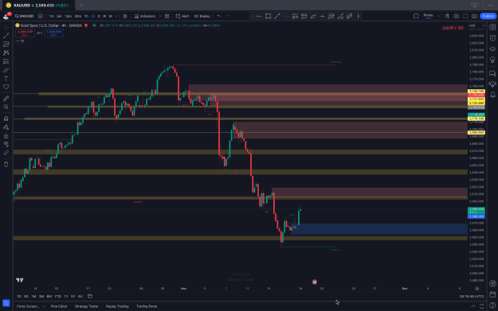Open the notifications bell icon
The image size is (498, 311).
click(492, 95)
